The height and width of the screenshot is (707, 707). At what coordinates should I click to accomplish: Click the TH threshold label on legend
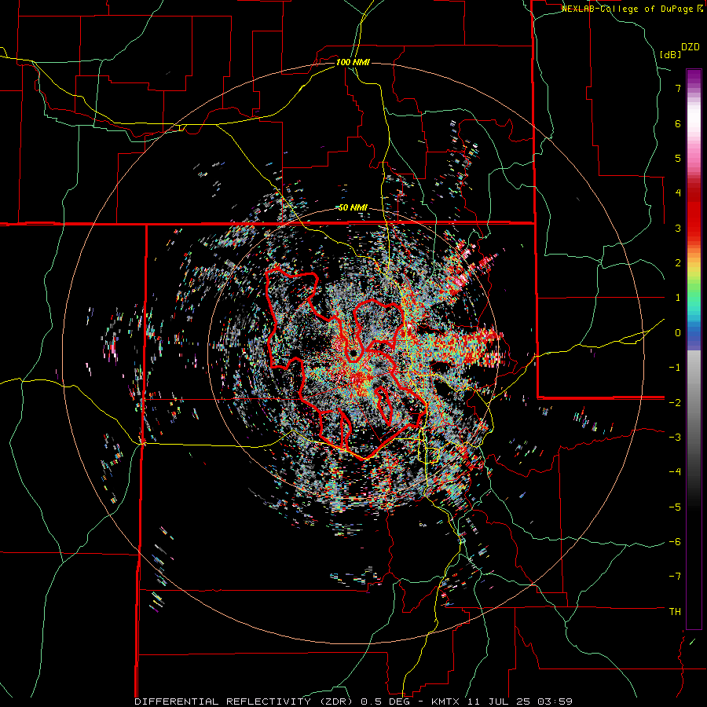pos(675,612)
